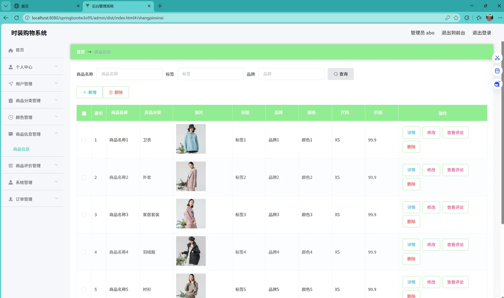Click the person icon next to 个人中心

11,67
